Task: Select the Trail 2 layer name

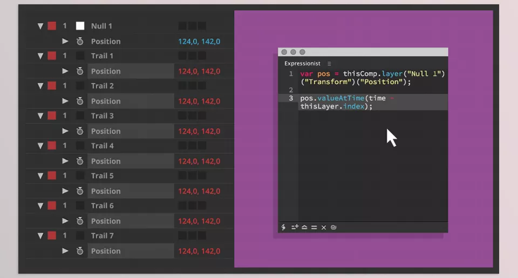Action: point(102,86)
